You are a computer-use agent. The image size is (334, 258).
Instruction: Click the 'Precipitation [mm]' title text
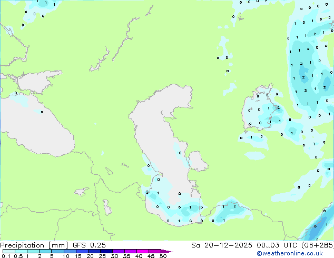click(x=34, y=245)
